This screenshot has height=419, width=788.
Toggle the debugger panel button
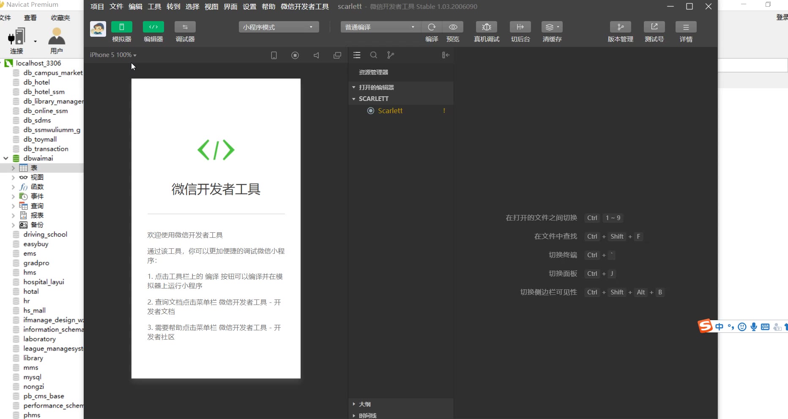[185, 27]
